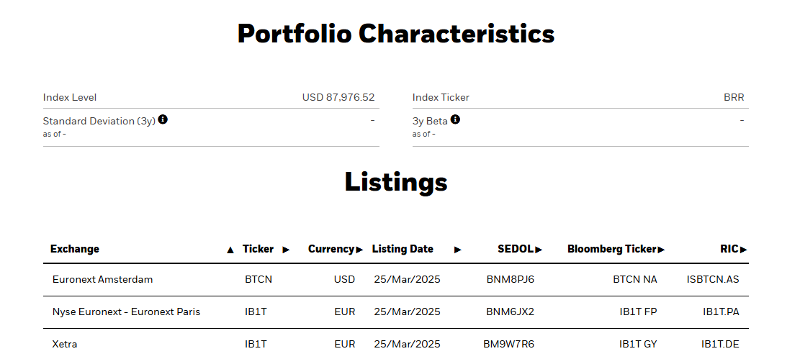Image resolution: width=800 pixels, height=359 pixels.
Task: Select the Xetra exchange cell
Action: click(65, 344)
